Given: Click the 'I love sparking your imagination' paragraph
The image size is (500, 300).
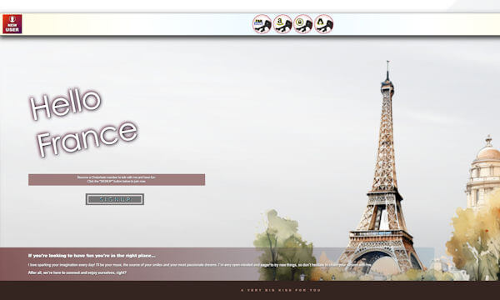Looking at the screenshot, I should pos(200,265).
